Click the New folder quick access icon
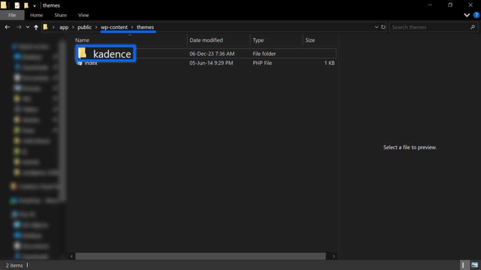This screenshot has width=481, height=270. (x=26, y=6)
